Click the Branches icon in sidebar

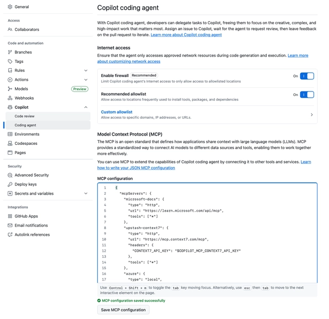click(x=10, y=52)
